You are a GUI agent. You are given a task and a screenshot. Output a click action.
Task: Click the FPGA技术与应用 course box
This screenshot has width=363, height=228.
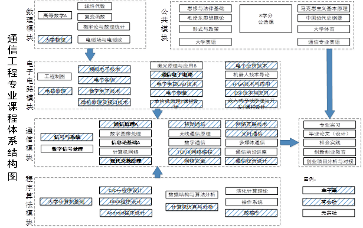click(x=251, y=84)
